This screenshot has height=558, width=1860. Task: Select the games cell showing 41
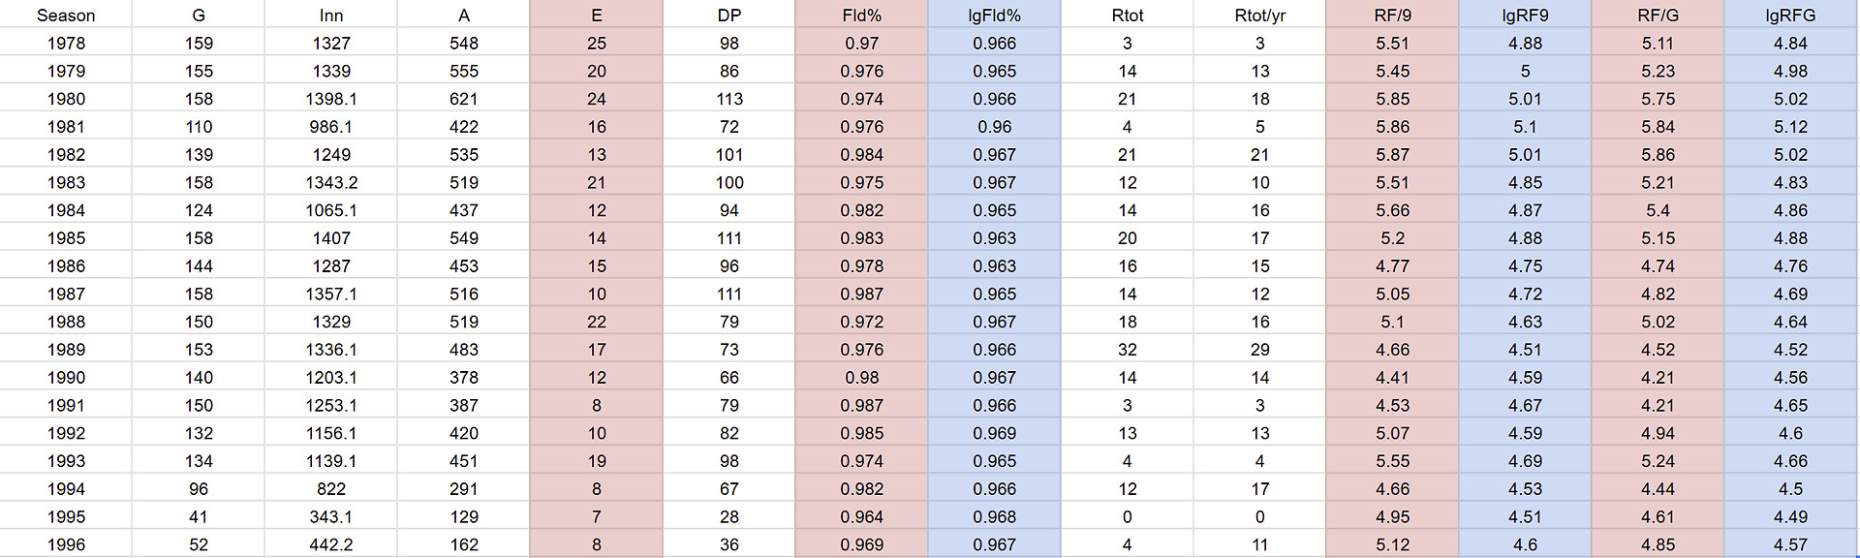(x=199, y=517)
